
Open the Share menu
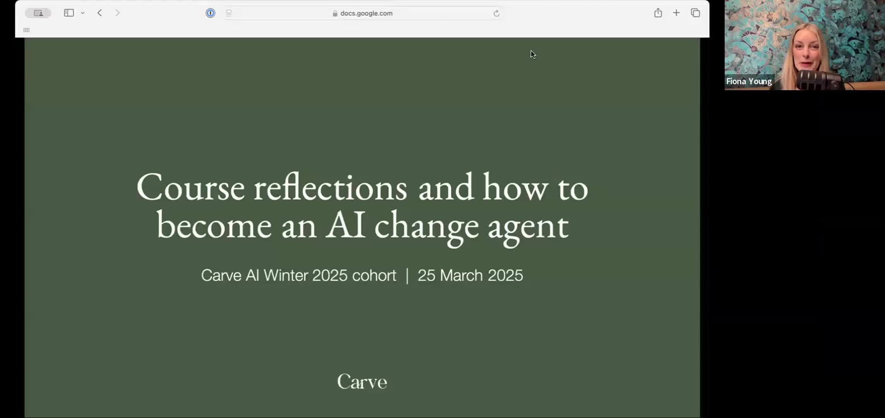point(658,13)
